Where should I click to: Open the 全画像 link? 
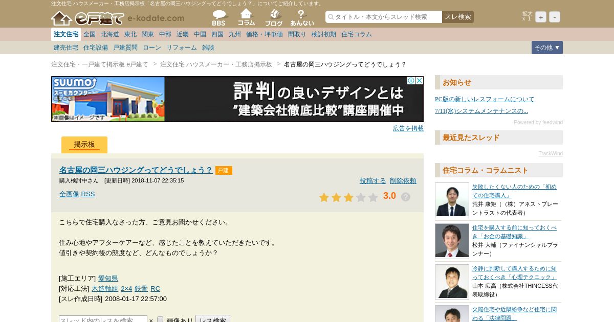click(69, 194)
